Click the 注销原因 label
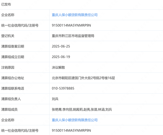Viewport: 163px width, 135px height. tap(8, 68)
